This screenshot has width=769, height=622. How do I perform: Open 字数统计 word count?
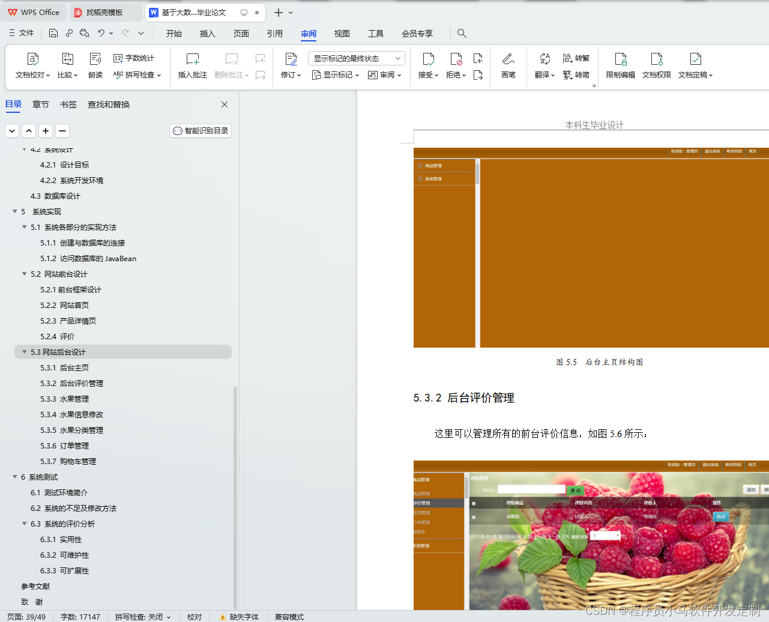[x=134, y=58]
